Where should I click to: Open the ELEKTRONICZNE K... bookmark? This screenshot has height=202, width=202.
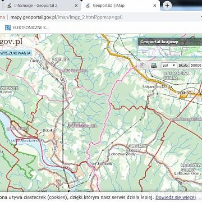(27, 27)
